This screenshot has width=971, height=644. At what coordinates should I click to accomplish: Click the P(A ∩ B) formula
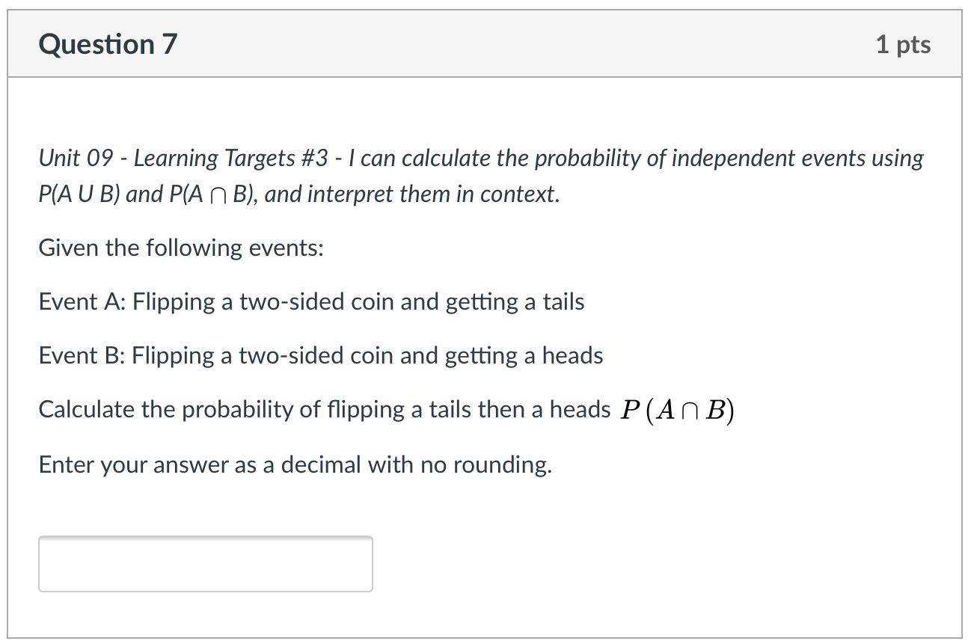click(677, 408)
